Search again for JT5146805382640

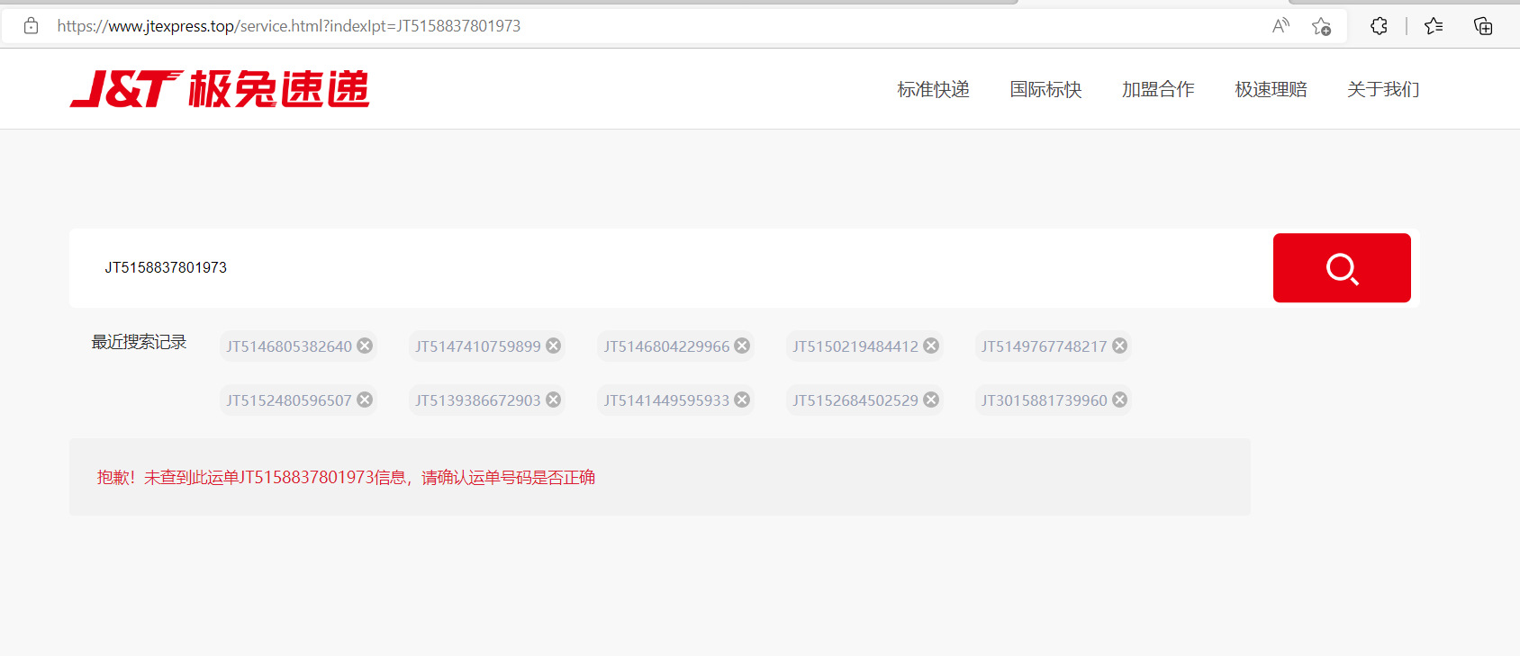click(289, 346)
